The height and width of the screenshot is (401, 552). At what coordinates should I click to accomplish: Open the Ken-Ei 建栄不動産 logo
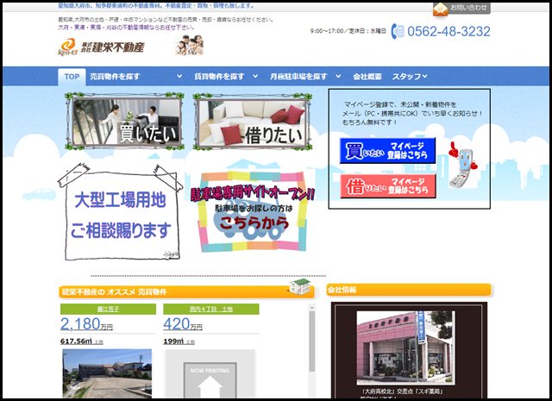(x=101, y=47)
